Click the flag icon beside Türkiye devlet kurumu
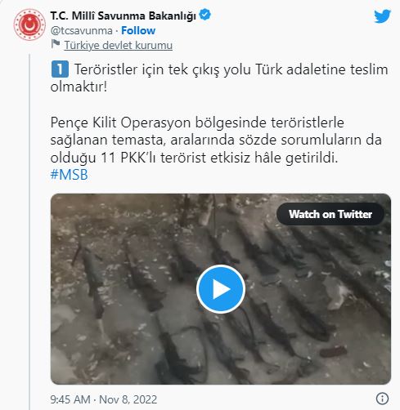This screenshot has width=400, height=410. [56, 44]
